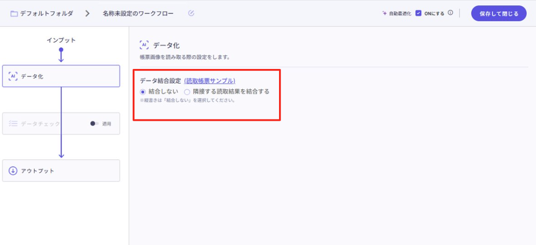Open the デフォルトフォルダ breadcrumb
This screenshot has height=245, width=536.
(x=47, y=14)
